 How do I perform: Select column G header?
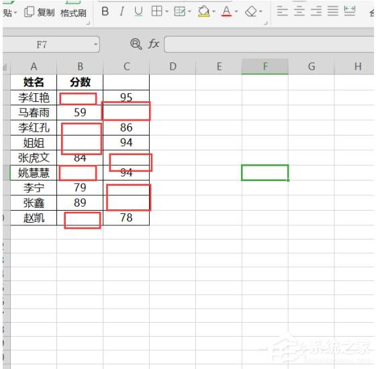point(312,66)
